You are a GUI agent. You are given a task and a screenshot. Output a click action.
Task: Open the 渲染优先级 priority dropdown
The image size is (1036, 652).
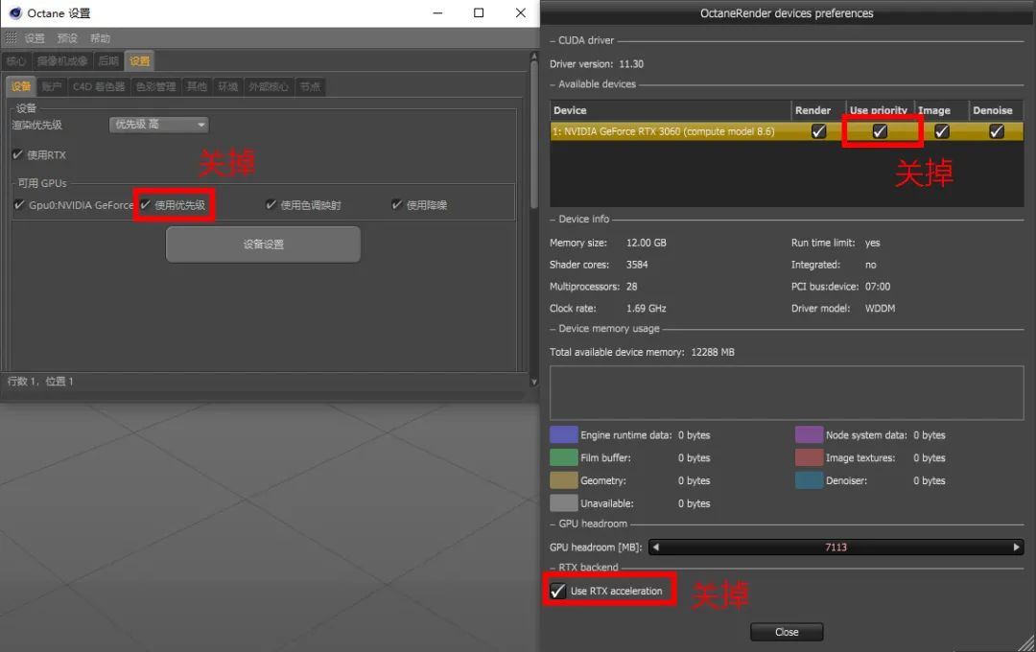click(158, 125)
